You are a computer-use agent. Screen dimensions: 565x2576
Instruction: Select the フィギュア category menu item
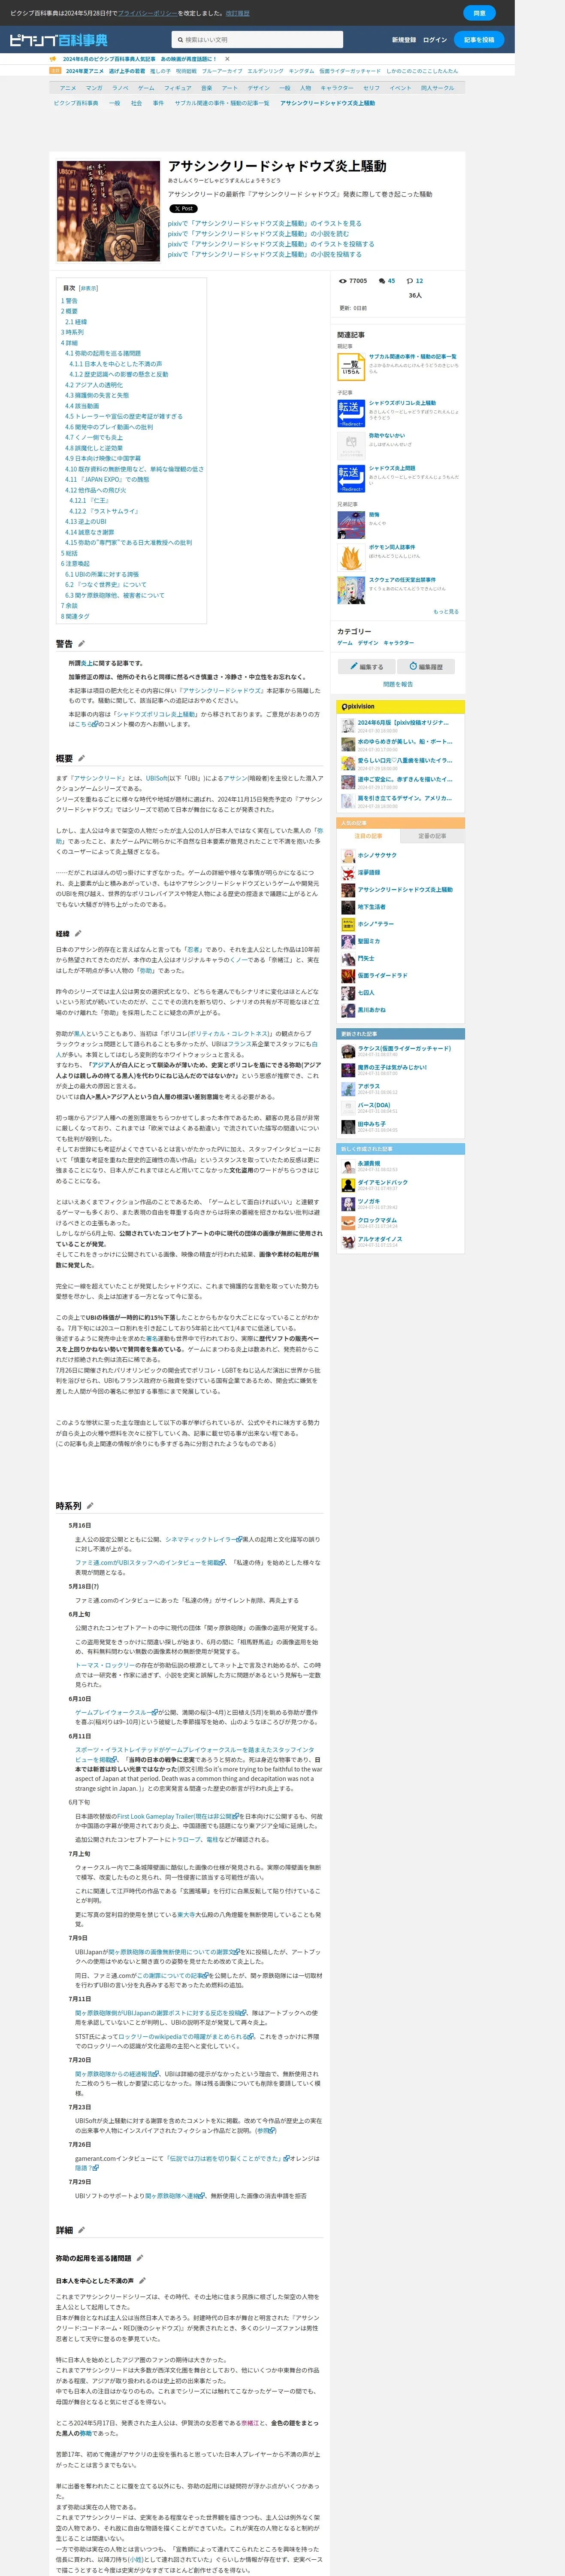pyautogui.click(x=177, y=88)
